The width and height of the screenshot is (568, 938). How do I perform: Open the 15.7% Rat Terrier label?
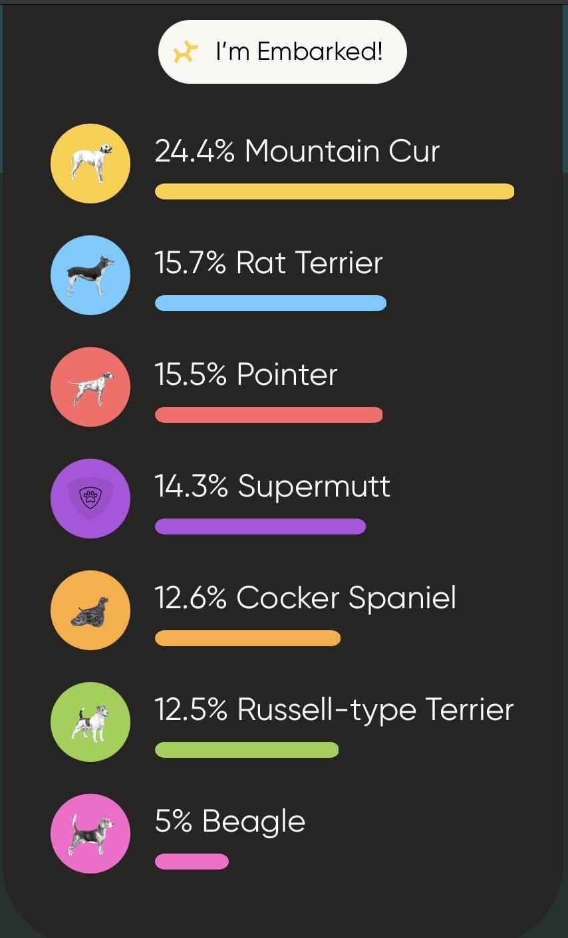point(268,263)
